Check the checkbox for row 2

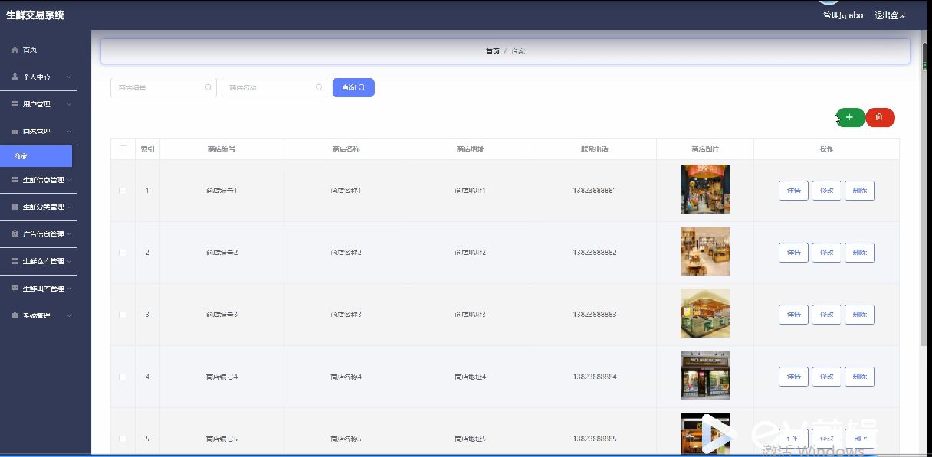click(123, 252)
